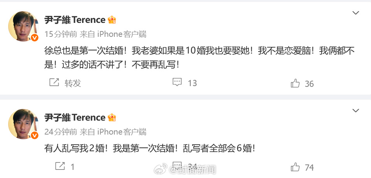Click the repost icon on the 15分钟前 post
371x178 pixels.
[54, 83]
